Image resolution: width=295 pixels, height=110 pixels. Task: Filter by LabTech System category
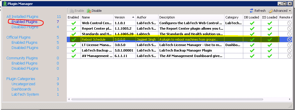(25, 94)
